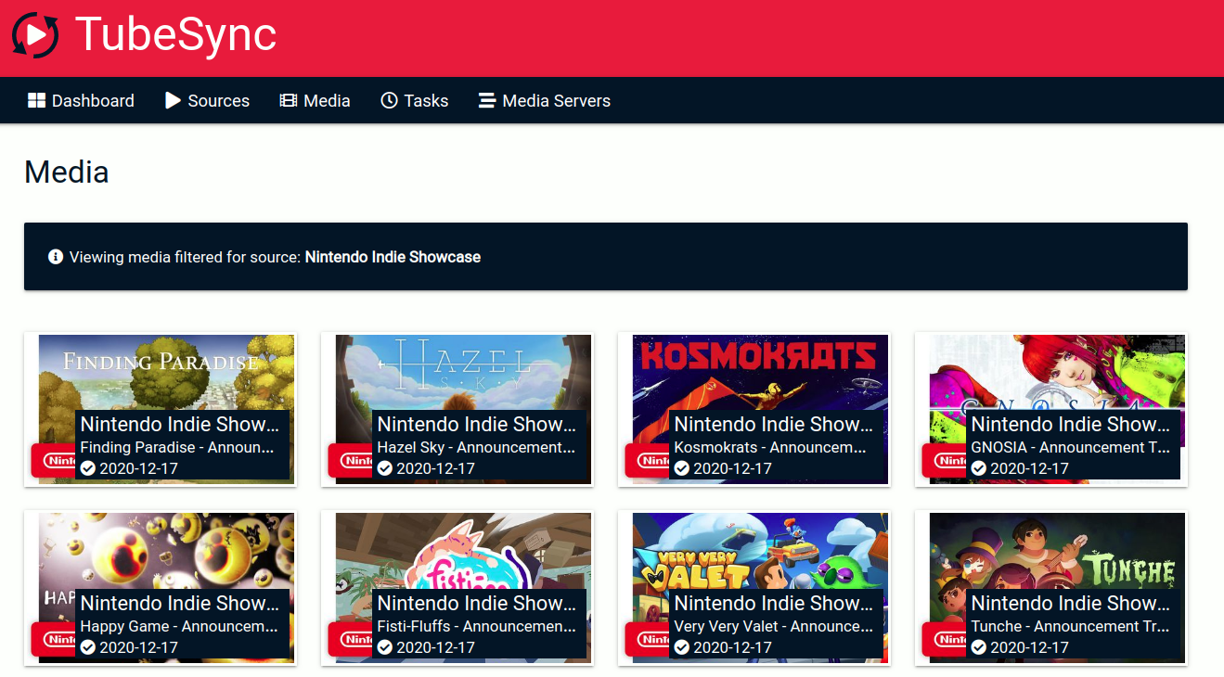Click the checkmark icon on Tunche card

[979, 647]
